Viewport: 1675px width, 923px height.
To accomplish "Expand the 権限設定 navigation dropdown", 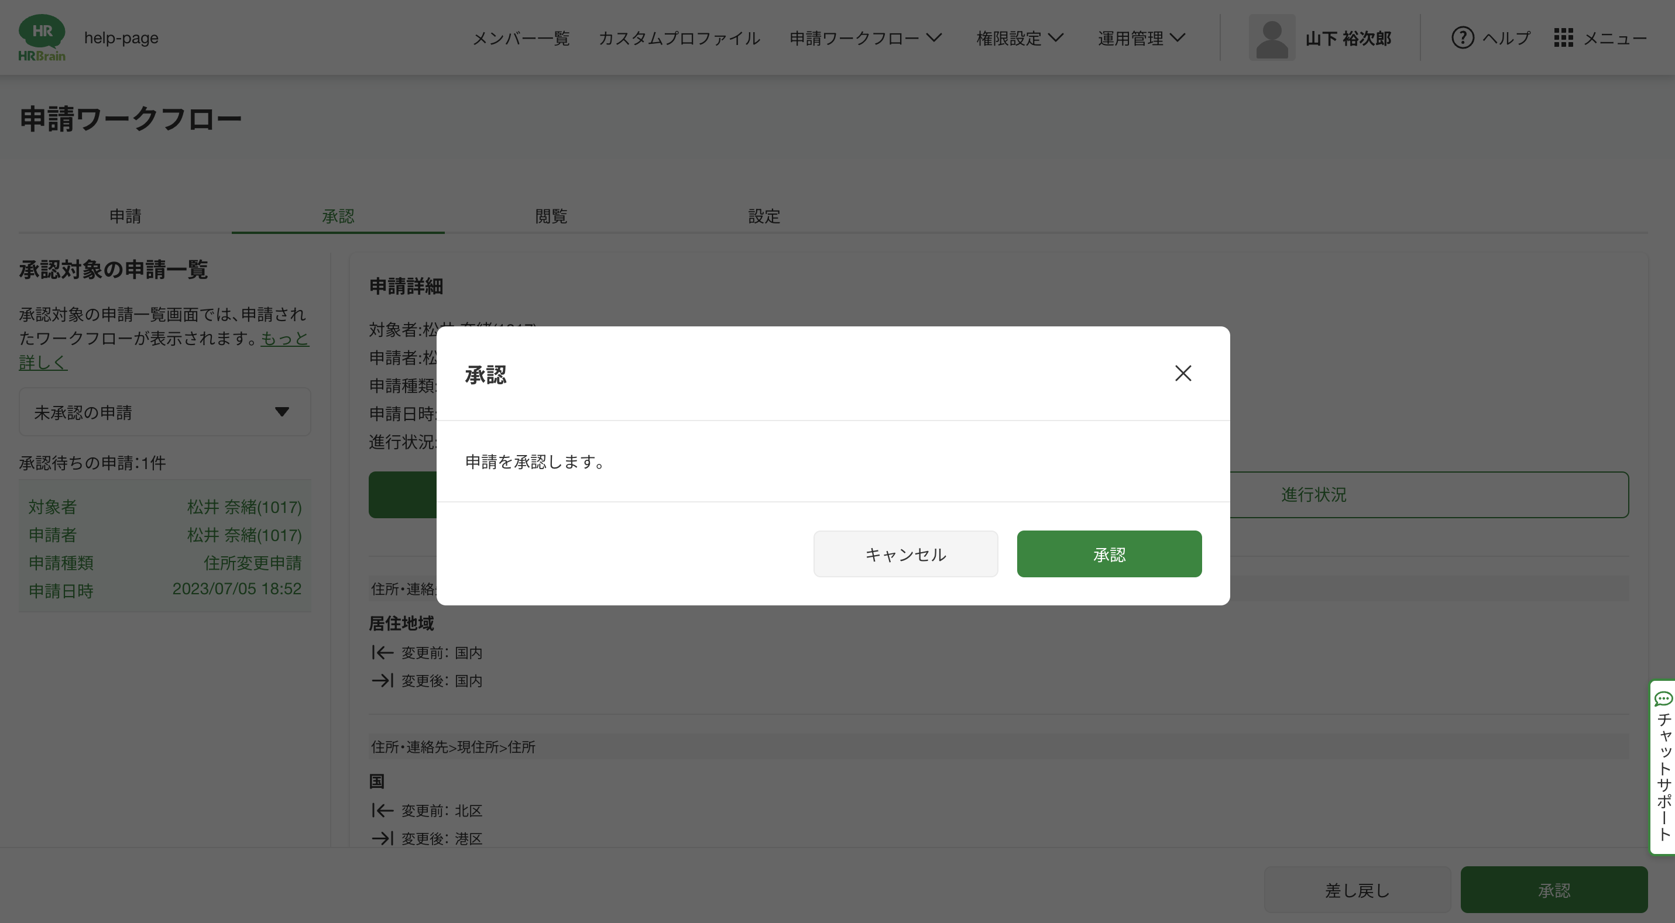I will click(1020, 39).
